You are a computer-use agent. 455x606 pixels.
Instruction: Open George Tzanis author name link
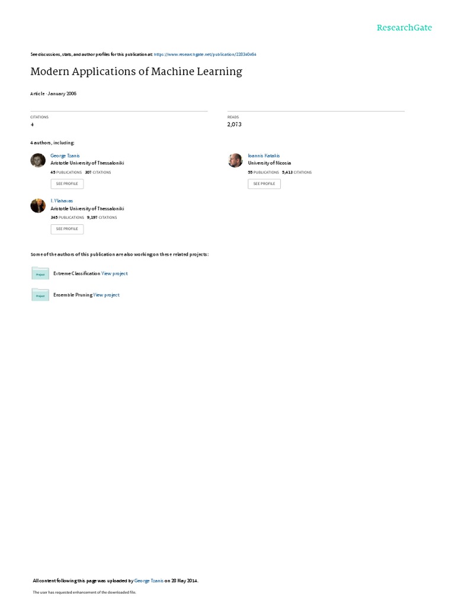point(65,156)
